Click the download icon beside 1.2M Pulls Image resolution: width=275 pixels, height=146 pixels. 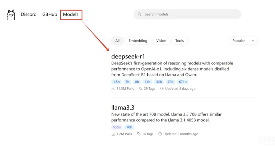pyautogui.click(x=113, y=134)
